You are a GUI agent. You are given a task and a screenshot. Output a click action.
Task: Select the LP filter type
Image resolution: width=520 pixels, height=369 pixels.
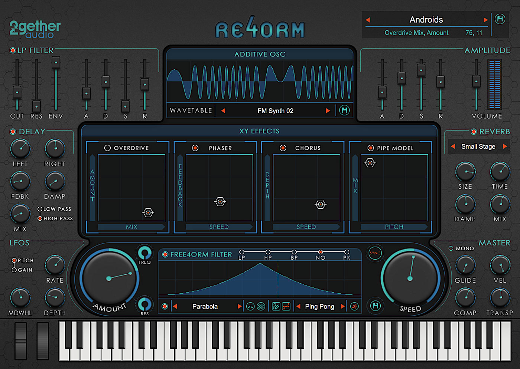(242, 252)
